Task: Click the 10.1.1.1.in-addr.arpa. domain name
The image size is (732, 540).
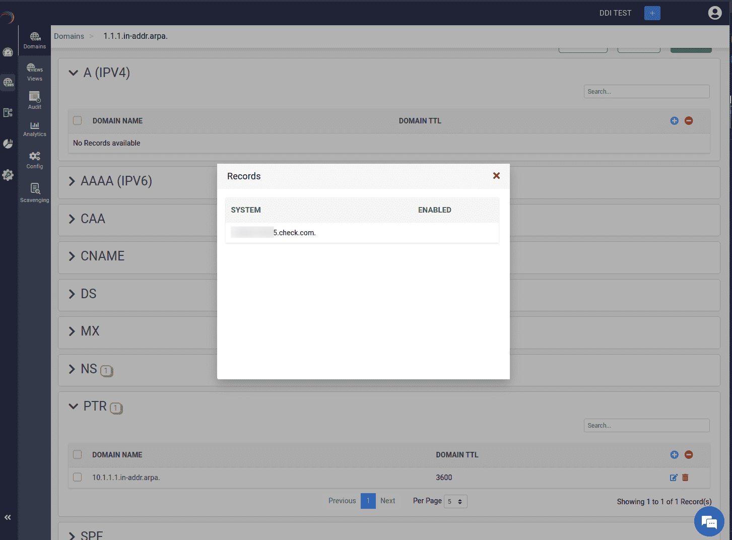Action: coord(126,478)
